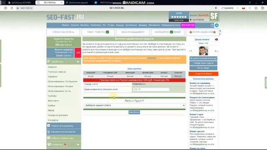Click the СЕРФ-ЗАДАНИЯ banner with stars
267x150 pixels.
202,32
